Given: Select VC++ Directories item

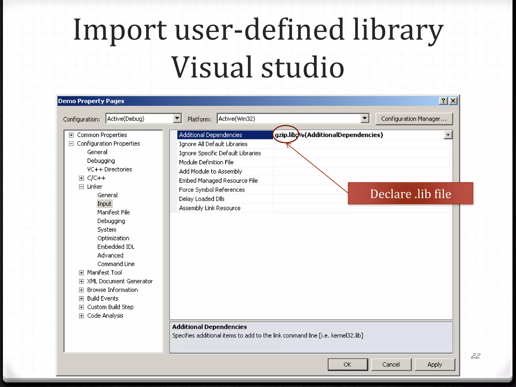Looking at the screenshot, I should point(109,169).
